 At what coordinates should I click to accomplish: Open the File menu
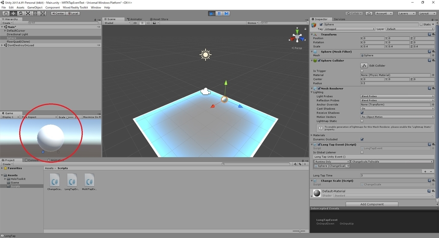click(3, 8)
